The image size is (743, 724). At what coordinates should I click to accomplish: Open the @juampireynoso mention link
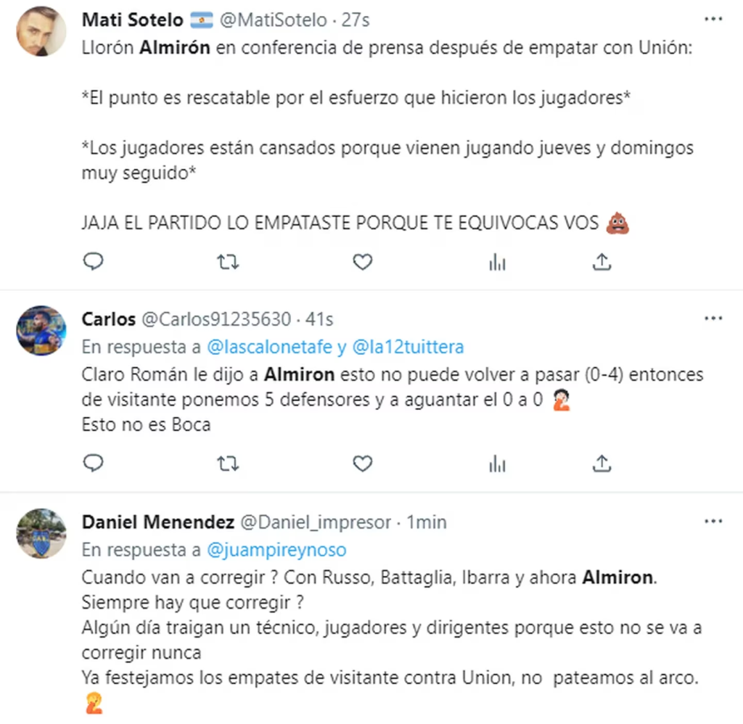[x=276, y=550]
